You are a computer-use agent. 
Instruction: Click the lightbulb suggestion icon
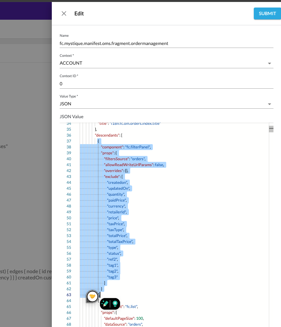115,304
